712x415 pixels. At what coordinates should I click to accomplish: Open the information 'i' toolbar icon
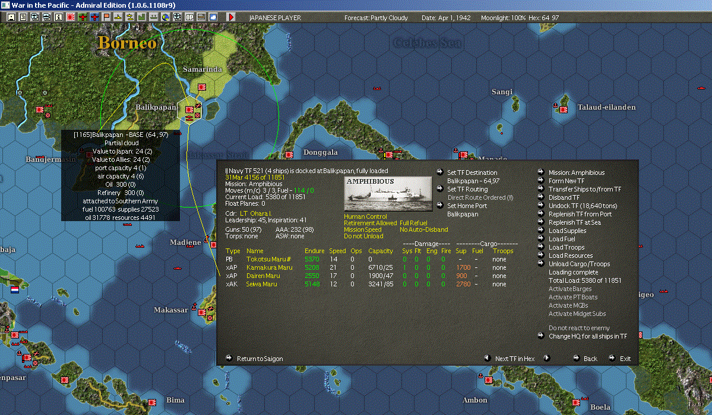point(59,17)
